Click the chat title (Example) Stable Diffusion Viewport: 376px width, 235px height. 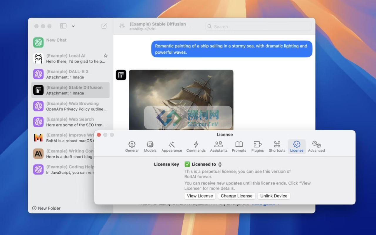pos(158,24)
